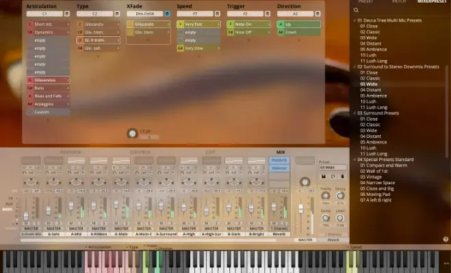This screenshot has width=451, height=273.
Task: Click the CC20 round knob
Action: click(x=131, y=133)
